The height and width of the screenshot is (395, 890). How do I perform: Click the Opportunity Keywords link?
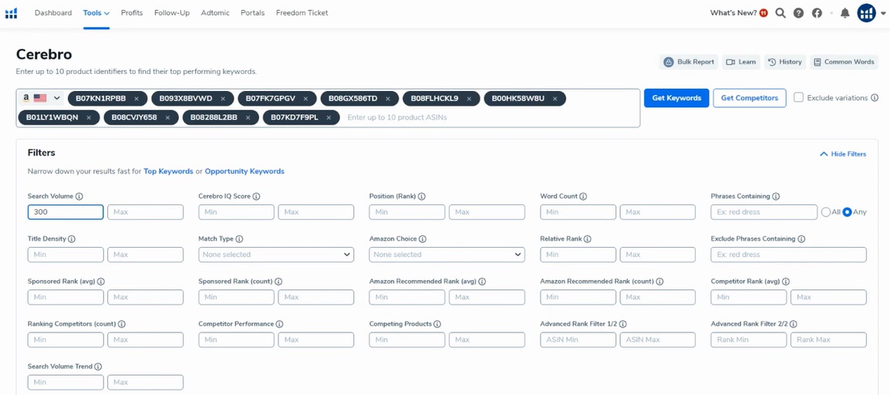click(x=244, y=171)
